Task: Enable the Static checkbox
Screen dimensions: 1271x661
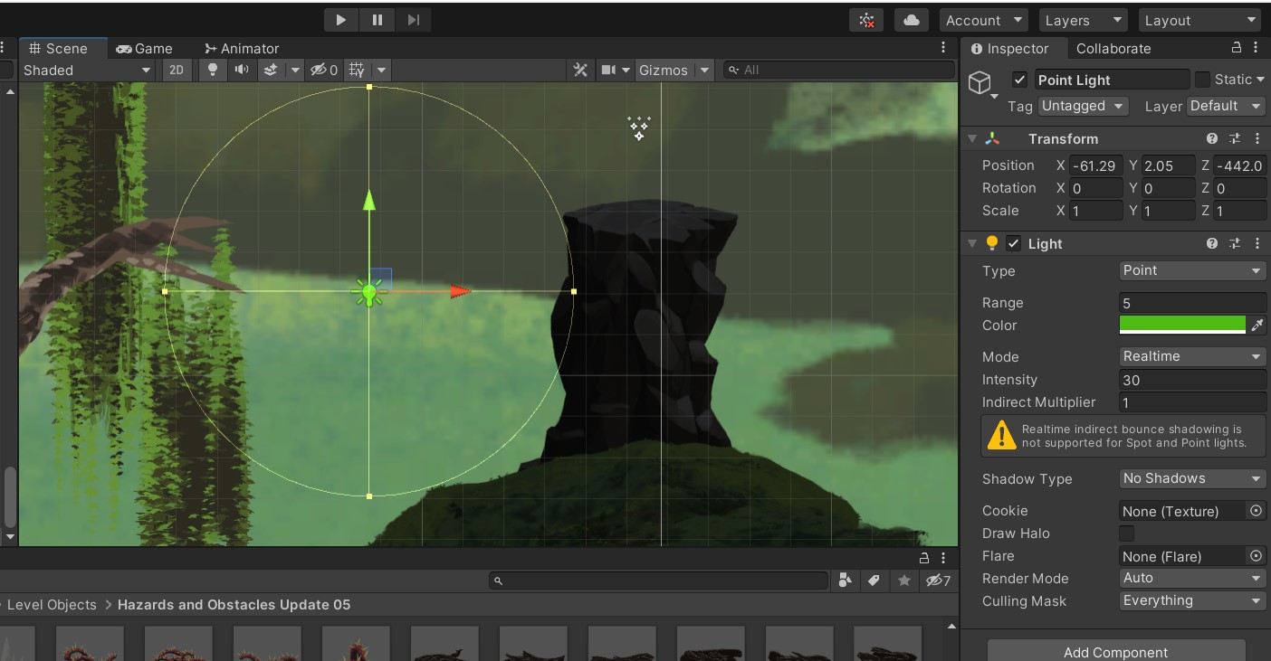Action: tap(1202, 80)
